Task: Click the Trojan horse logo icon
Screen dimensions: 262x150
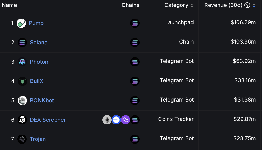Action: tap(22, 139)
